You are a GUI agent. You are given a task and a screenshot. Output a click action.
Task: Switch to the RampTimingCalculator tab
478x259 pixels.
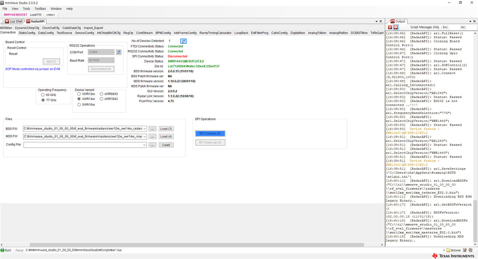[215, 33]
